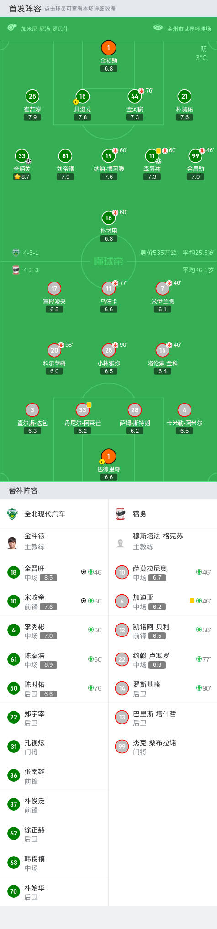
Task: Open away goalkeeper 巴德里奇 jersey icon
Action: click(108, 456)
